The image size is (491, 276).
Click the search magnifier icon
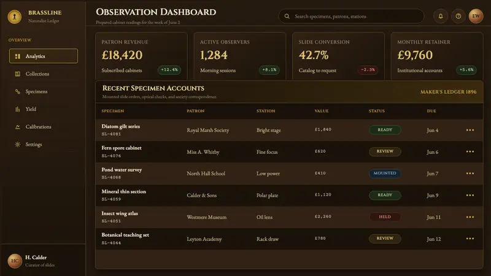point(287,17)
